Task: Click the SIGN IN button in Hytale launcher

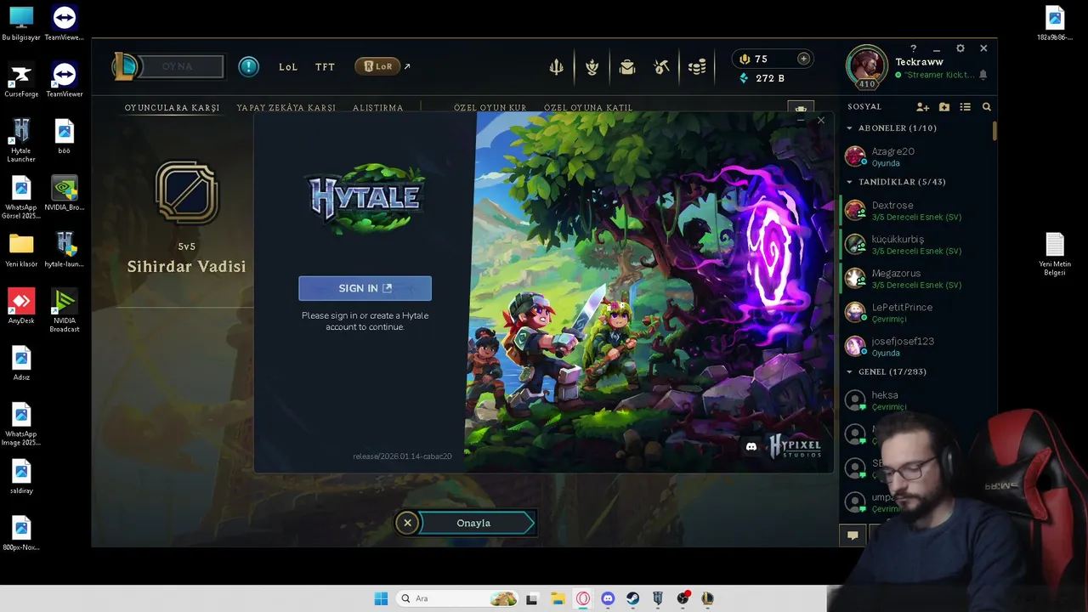Action: pos(365,288)
